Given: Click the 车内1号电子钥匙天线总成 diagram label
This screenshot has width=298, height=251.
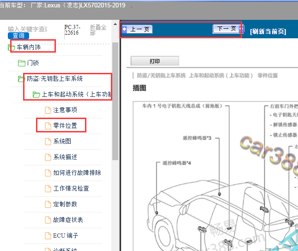Looking at the screenshot, I should 182,106.
